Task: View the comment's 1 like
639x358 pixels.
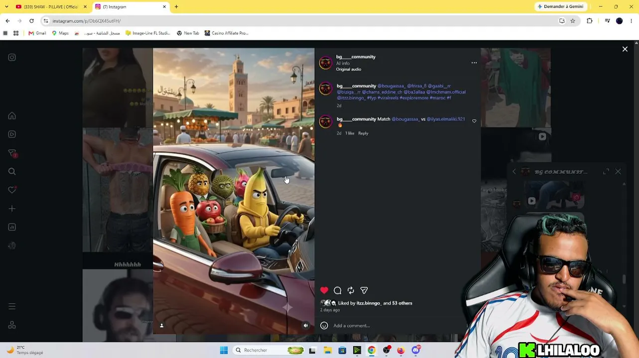Action: (350, 133)
